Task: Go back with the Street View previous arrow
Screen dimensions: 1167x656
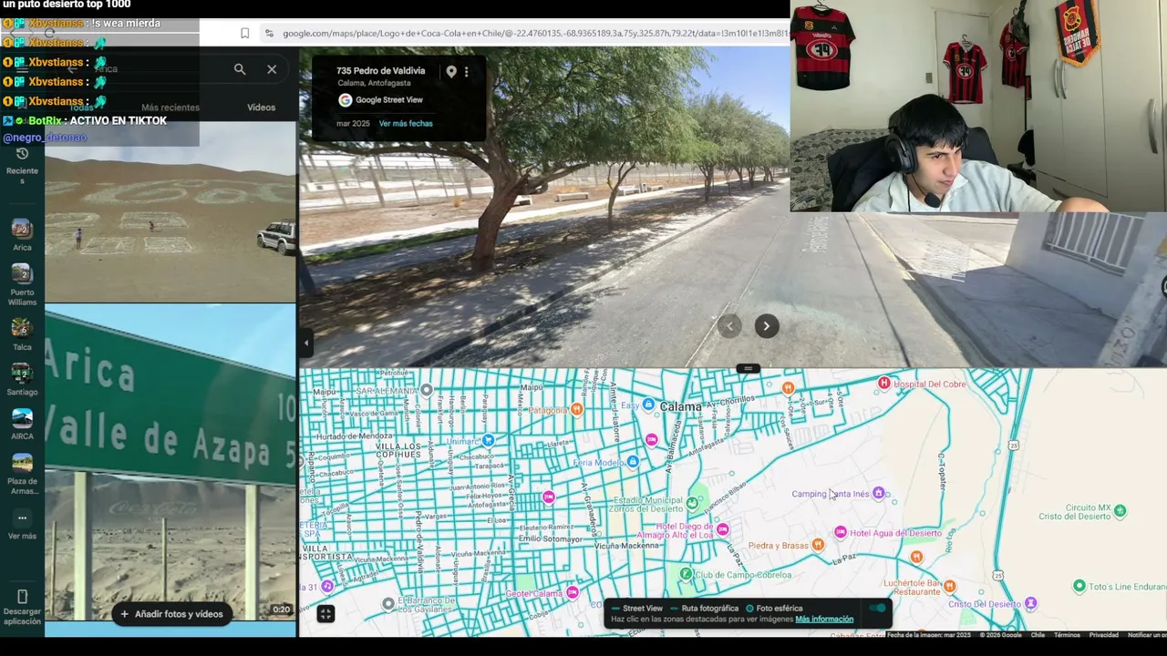Action: [729, 326]
